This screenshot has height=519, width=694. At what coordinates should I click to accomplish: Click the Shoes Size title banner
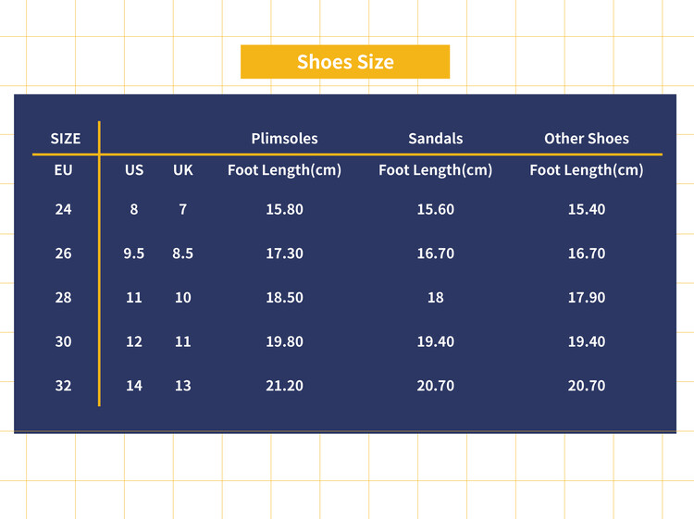click(345, 62)
